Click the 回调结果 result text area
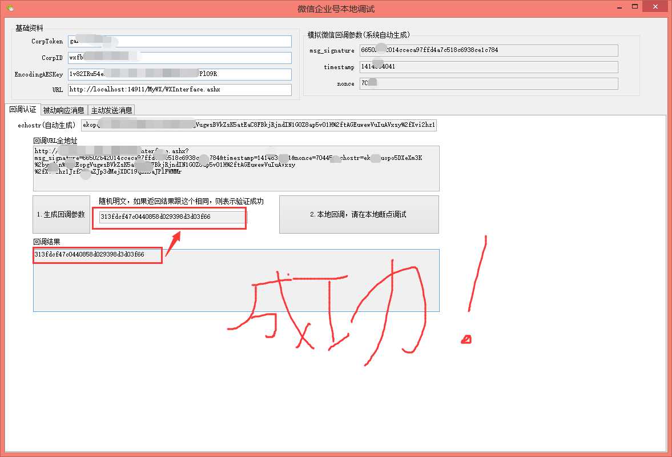The image size is (672, 457). click(x=236, y=280)
